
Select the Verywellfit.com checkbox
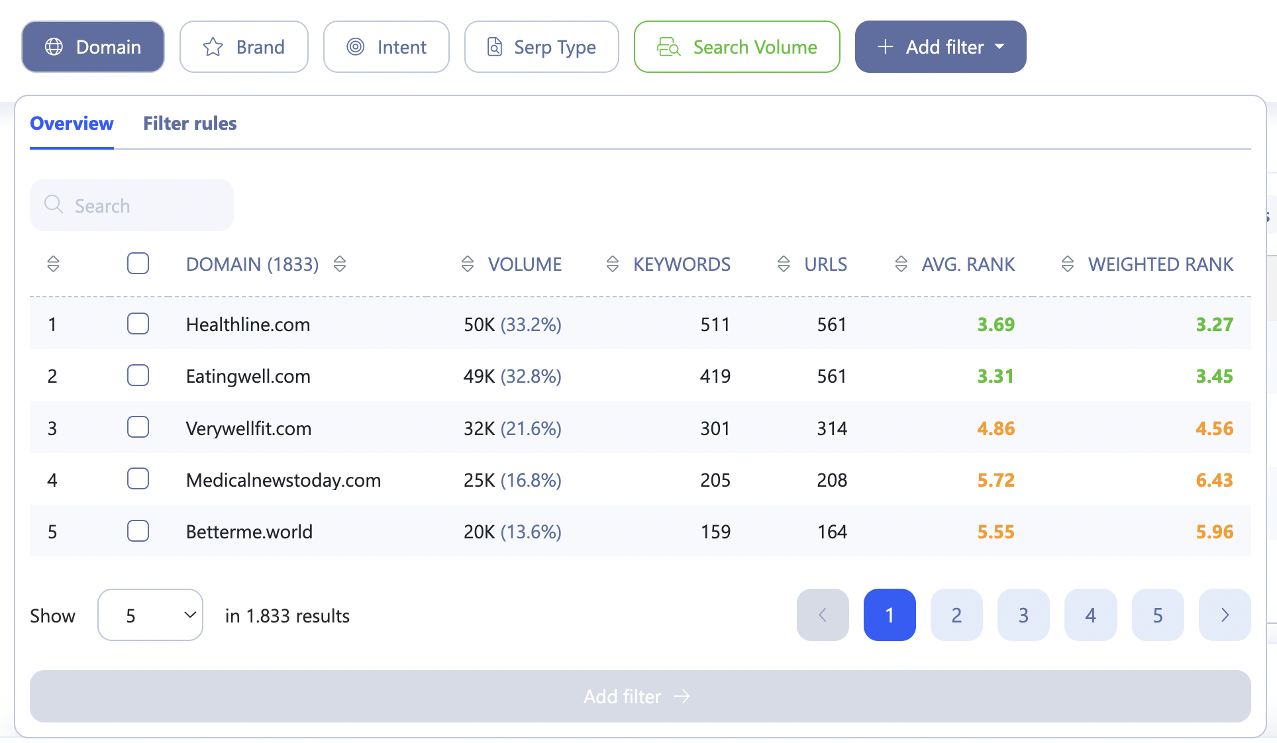click(x=138, y=427)
